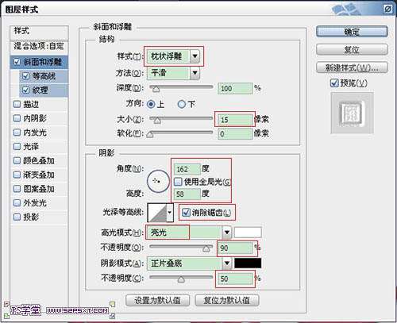This screenshot has height=323, width=397.
Task: Select the 外发光 list item label
Action: click(x=35, y=203)
